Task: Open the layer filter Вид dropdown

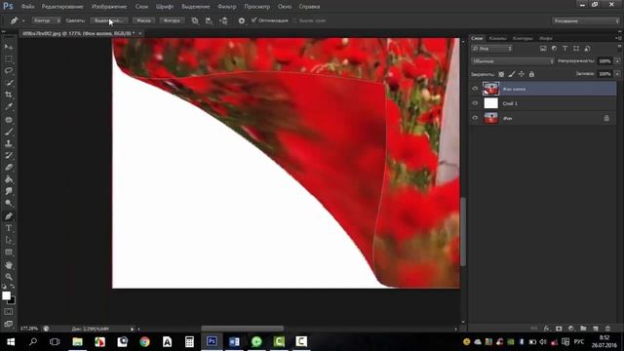Action: point(491,49)
